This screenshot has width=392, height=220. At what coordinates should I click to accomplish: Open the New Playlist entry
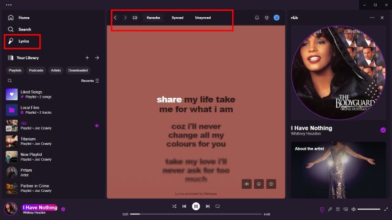click(53, 157)
